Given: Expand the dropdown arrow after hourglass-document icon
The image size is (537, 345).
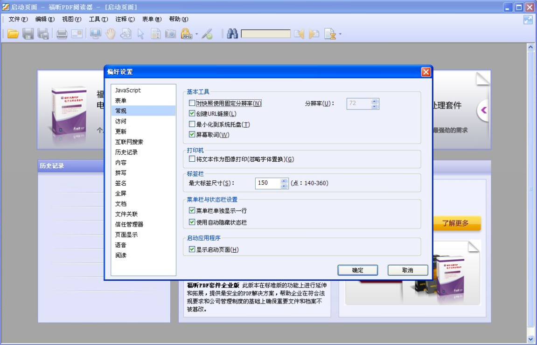Looking at the screenshot, I should (340, 34).
